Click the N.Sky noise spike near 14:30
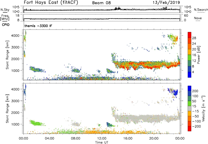Viewport: 208px width, 144px height. click(x=118, y=9)
